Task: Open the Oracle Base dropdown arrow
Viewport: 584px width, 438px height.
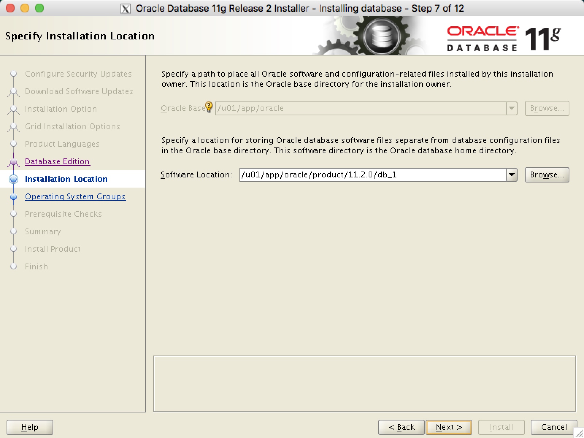Action: click(512, 108)
